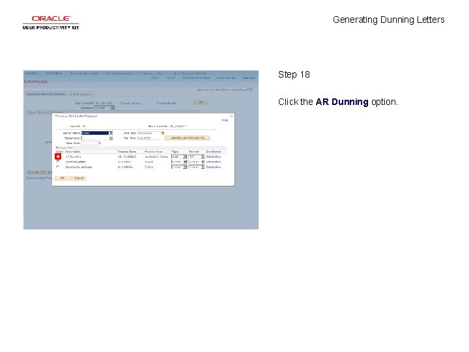Click the AR_DUNNING process name cell
The height and width of the screenshot is (352, 469).
127,156
